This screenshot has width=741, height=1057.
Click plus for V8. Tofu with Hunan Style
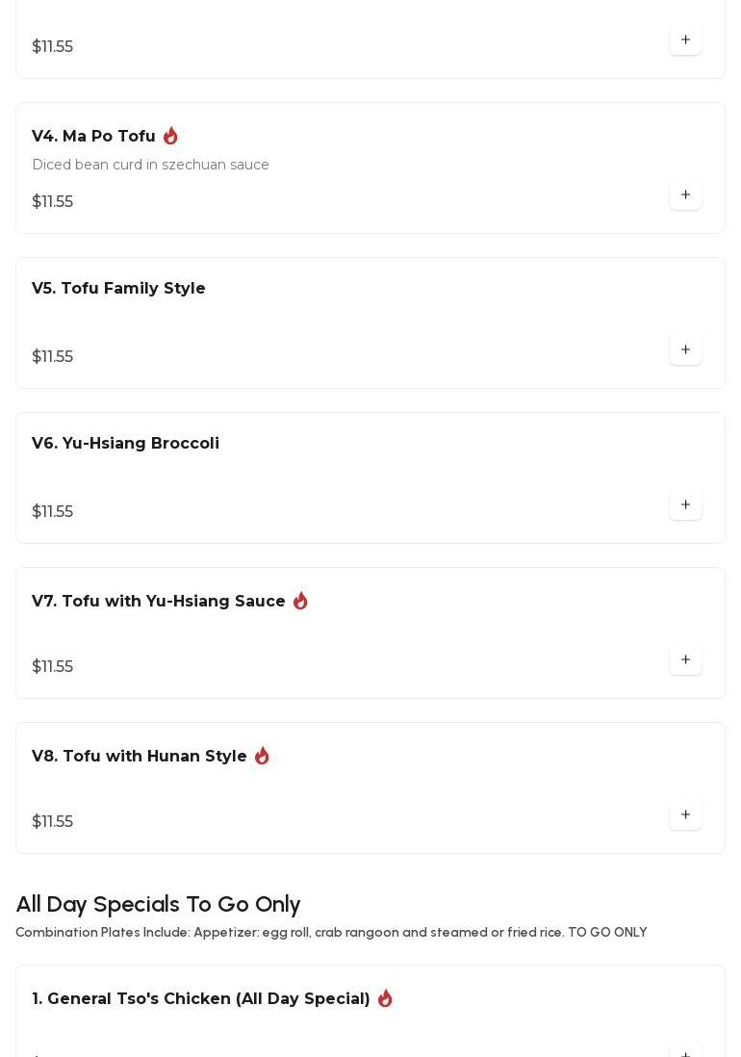coord(685,815)
